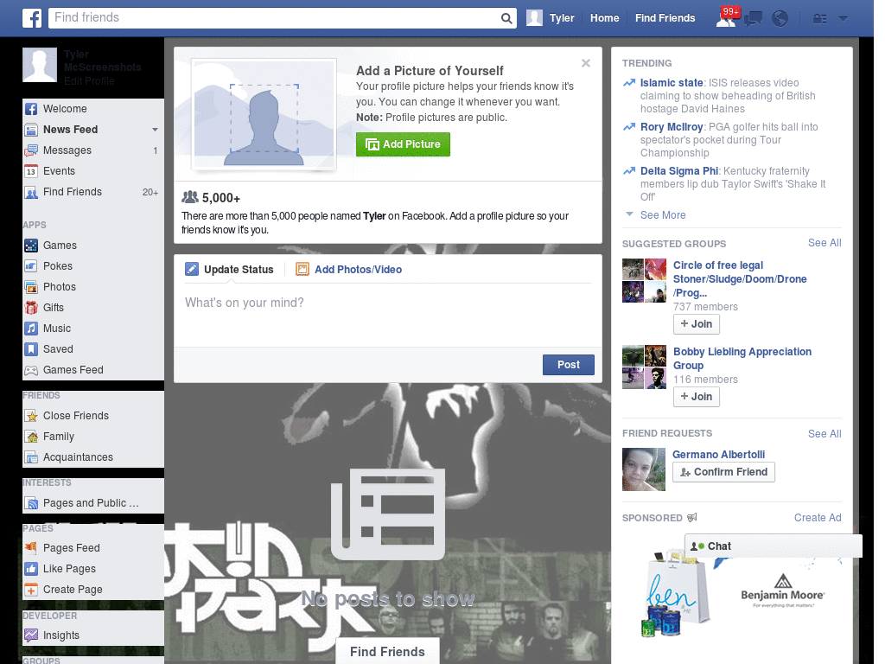This screenshot has height=664, width=885.
Task: Click the Photos app icon
Action: (31, 287)
